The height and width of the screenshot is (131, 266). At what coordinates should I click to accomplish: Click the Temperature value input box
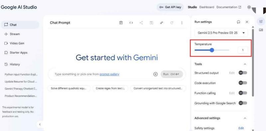[x=243, y=50]
